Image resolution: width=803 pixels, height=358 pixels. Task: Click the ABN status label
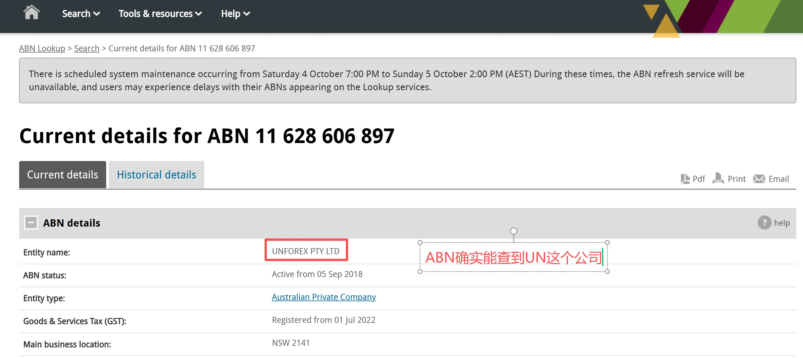click(45, 275)
